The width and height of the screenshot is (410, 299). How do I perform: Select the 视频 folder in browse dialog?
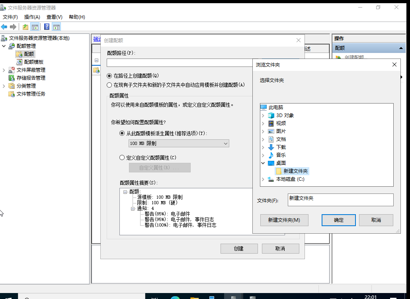click(281, 123)
